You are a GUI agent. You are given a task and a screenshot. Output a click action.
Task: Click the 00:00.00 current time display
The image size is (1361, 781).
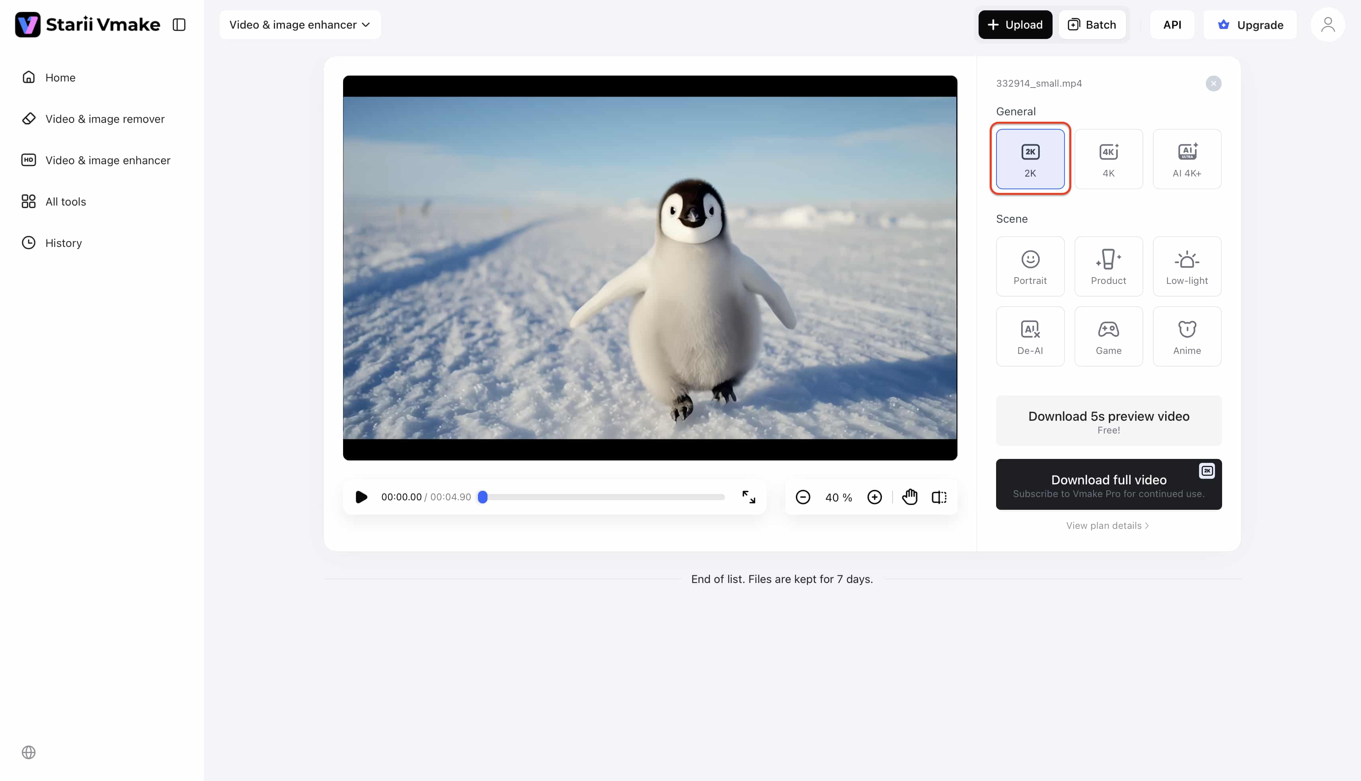coord(402,497)
